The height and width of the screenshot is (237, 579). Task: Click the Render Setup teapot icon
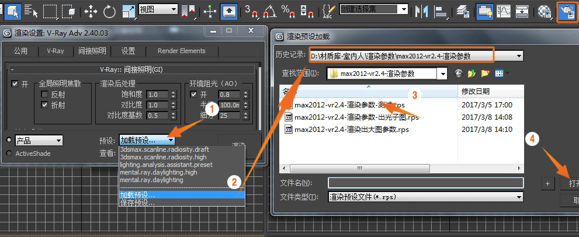point(566,12)
